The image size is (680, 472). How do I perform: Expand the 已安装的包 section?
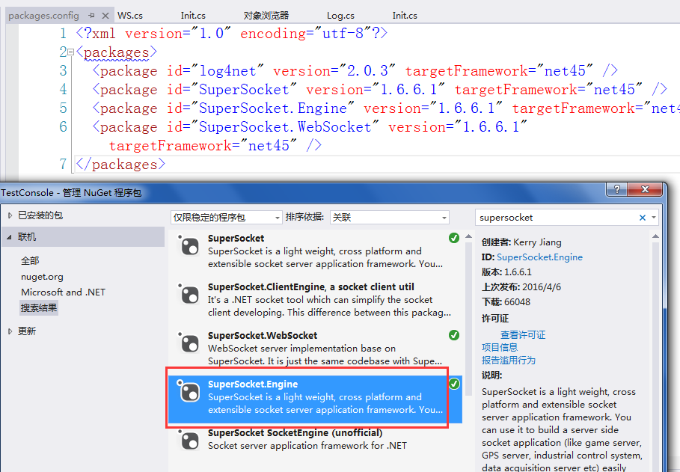point(10,215)
